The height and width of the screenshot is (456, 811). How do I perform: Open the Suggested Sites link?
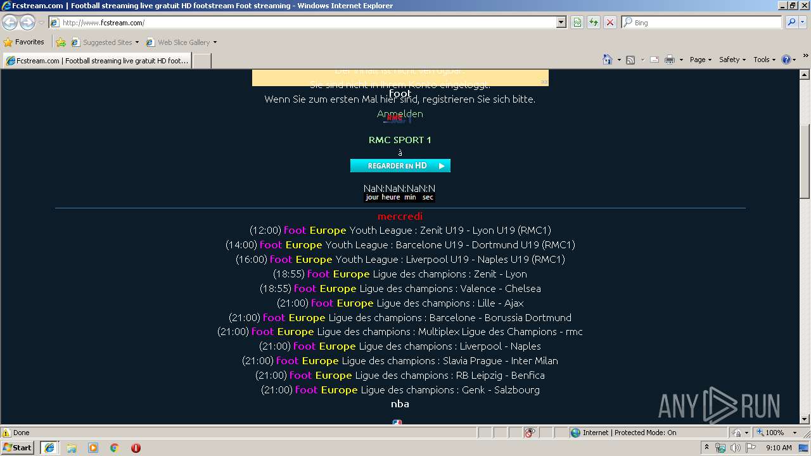coord(105,42)
